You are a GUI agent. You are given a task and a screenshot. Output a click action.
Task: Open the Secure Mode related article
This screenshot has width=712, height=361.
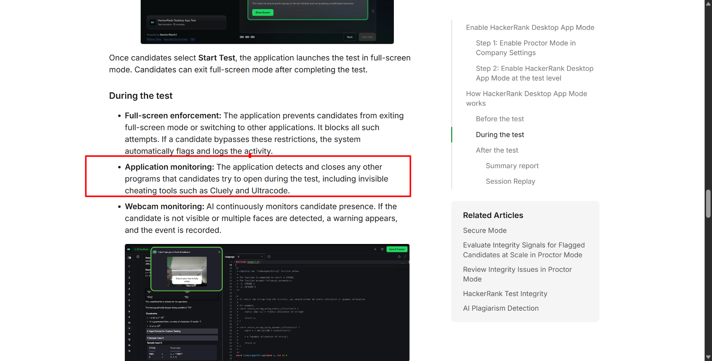485,230
